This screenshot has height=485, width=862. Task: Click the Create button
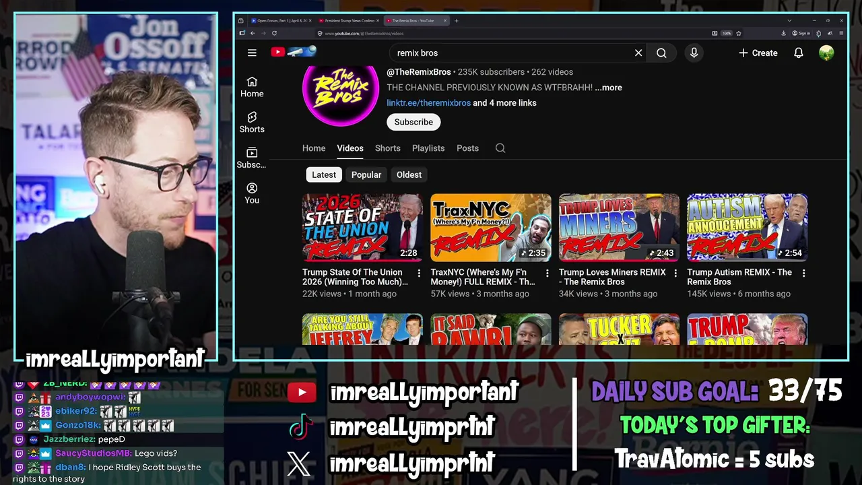(x=758, y=53)
